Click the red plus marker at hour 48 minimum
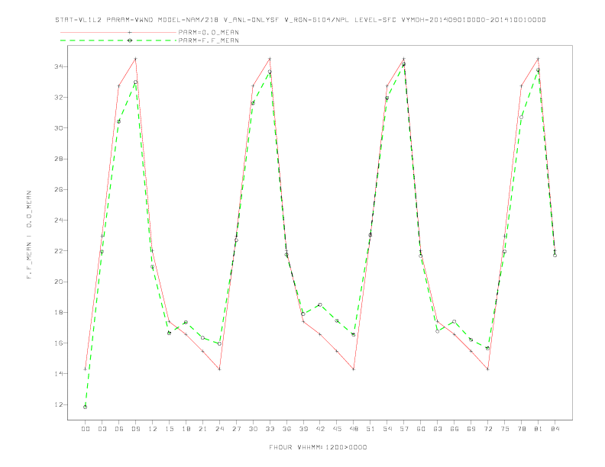Image resolution: width=605 pixels, height=467 pixels. pyautogui.click(x=354, y=369)
